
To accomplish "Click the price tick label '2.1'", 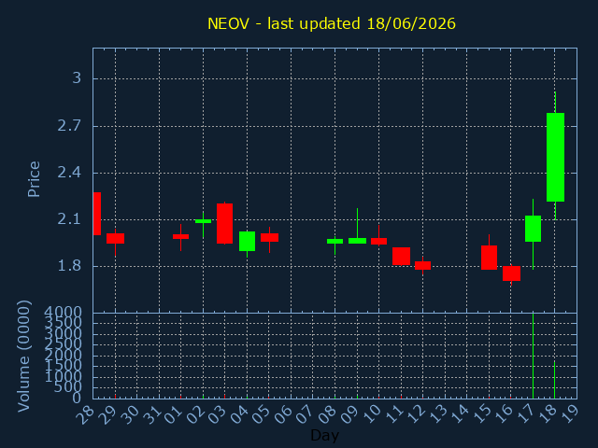I will 69,219.
